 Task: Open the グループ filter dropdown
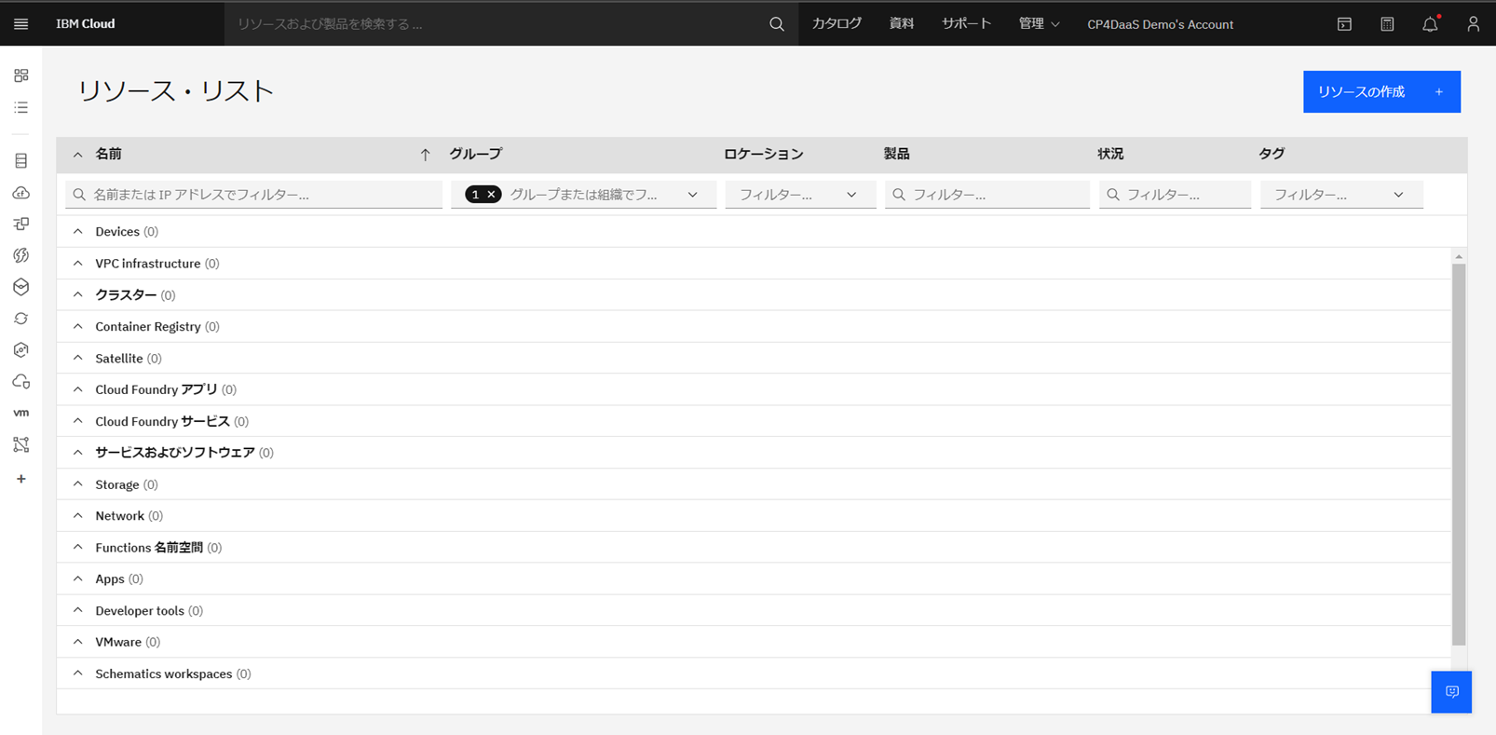click(x=584, y=195)
